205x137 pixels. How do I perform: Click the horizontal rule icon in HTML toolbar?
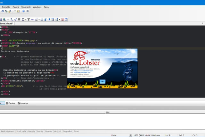click(x=7, y=19)
